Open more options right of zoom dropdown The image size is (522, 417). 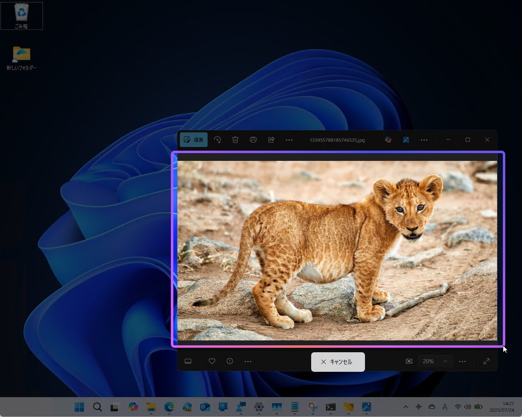pos(462,361)
